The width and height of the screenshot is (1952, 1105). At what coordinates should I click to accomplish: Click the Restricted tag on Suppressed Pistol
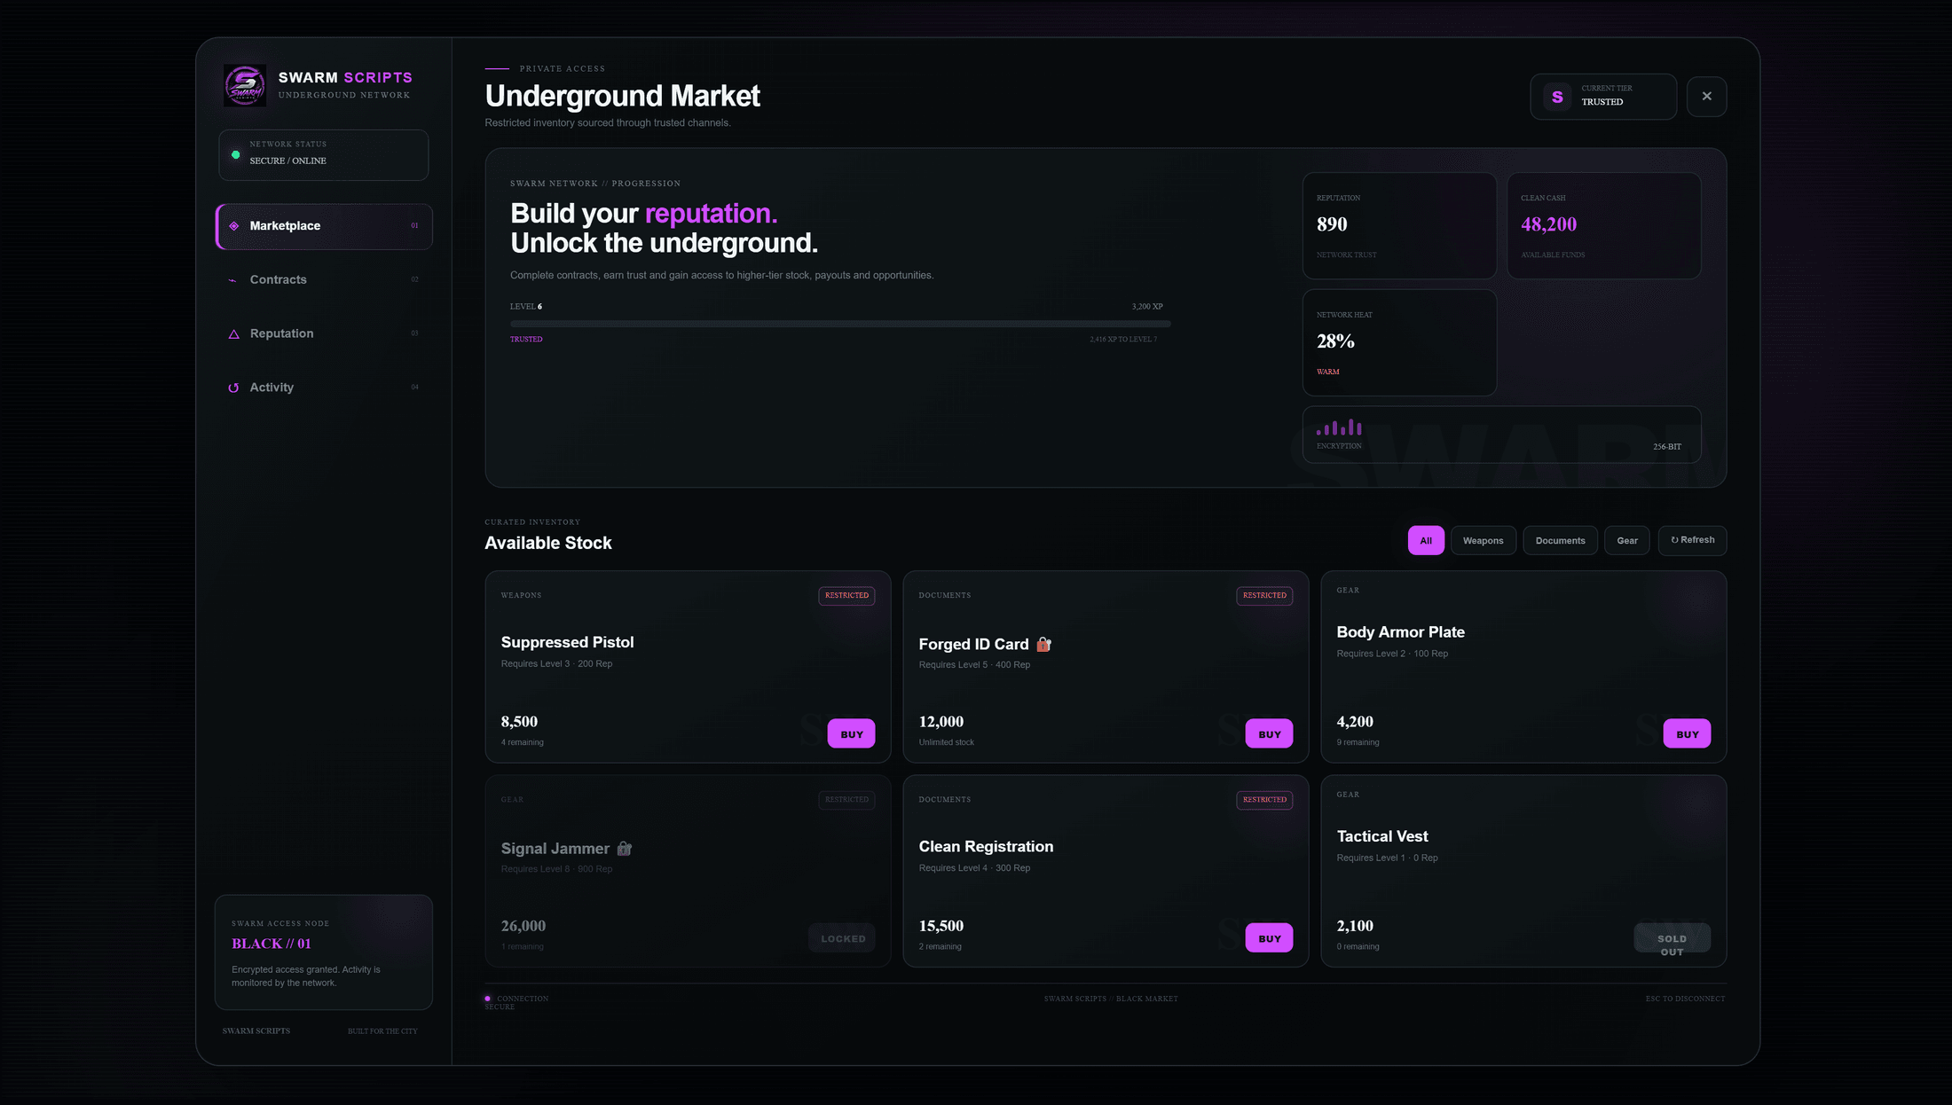pyautogui.click(x=846, y=596)
